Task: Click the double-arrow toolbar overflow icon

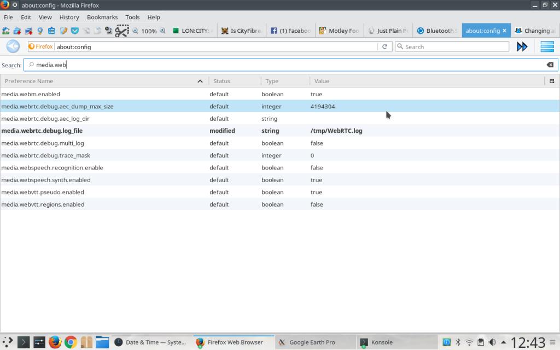Action: (x=522, y=46)
